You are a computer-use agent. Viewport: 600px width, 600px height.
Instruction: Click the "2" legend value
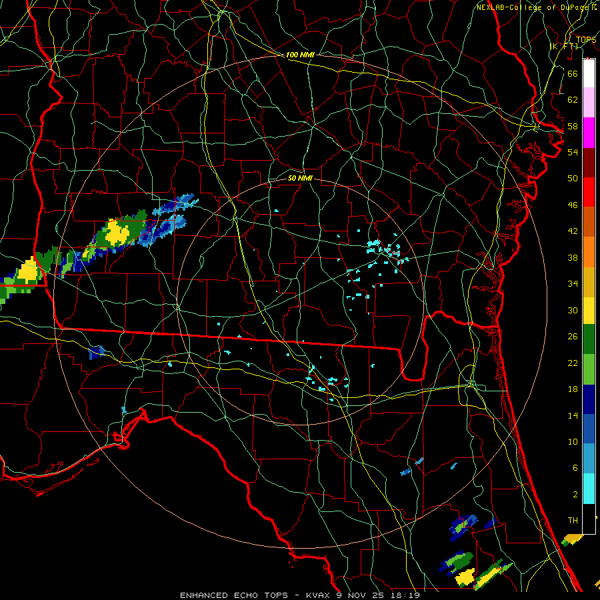(x=575, y=495)
